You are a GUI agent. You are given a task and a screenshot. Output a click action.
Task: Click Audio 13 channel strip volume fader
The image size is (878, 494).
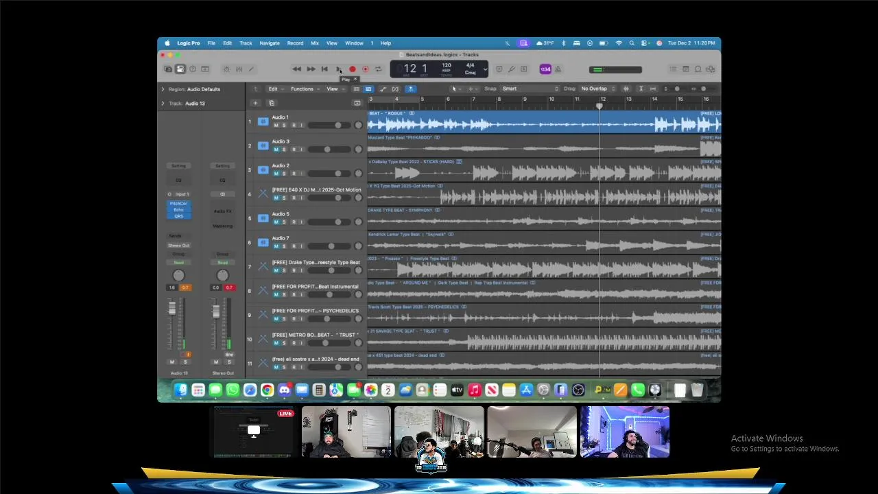[172, 309]
